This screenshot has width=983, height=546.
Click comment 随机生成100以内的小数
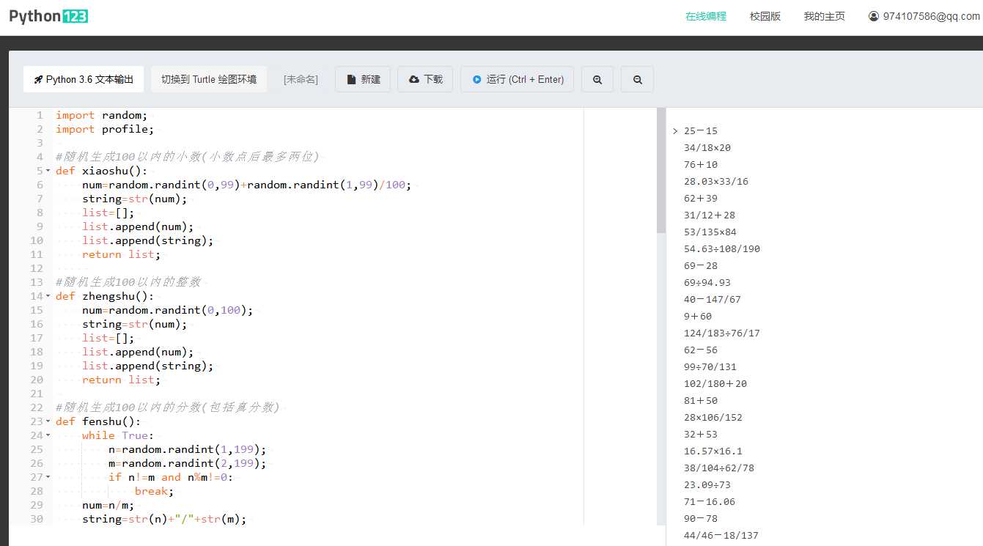[x=187, y=157]
